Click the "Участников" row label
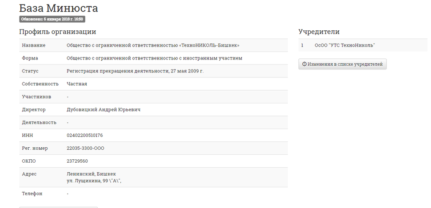Viewport: 431px width, 208px height. tap(37, 97)
